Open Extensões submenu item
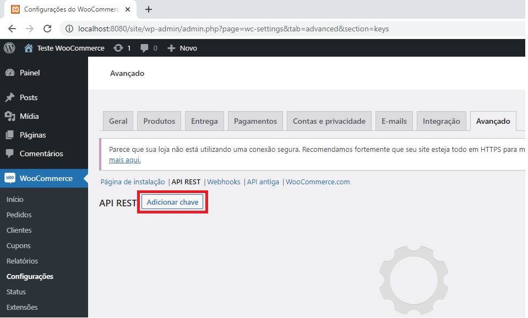This screenshot has height=318, width=528. tap(22, 307)
